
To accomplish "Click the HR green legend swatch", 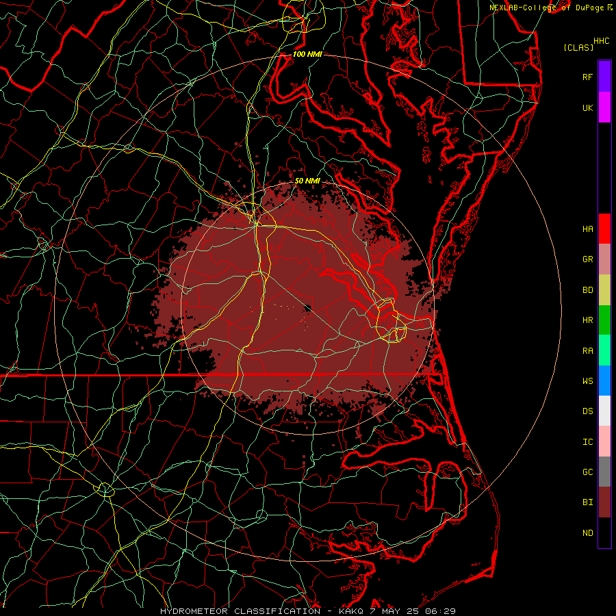I will 604,320.
